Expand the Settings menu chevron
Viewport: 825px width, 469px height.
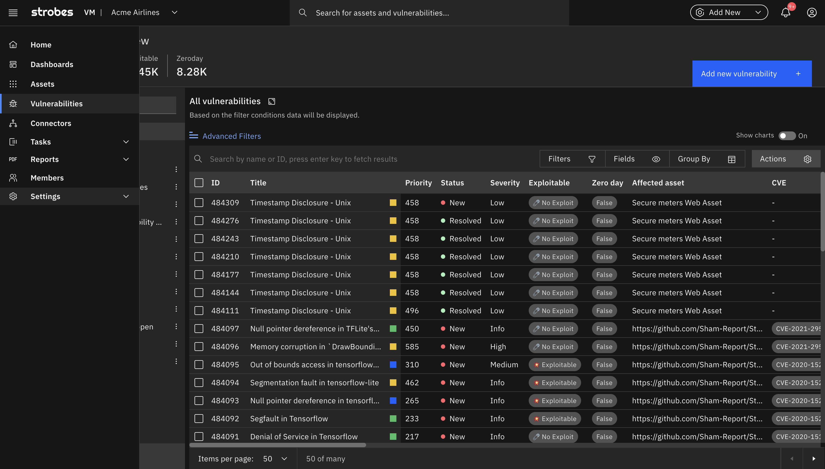pos(126,196)
